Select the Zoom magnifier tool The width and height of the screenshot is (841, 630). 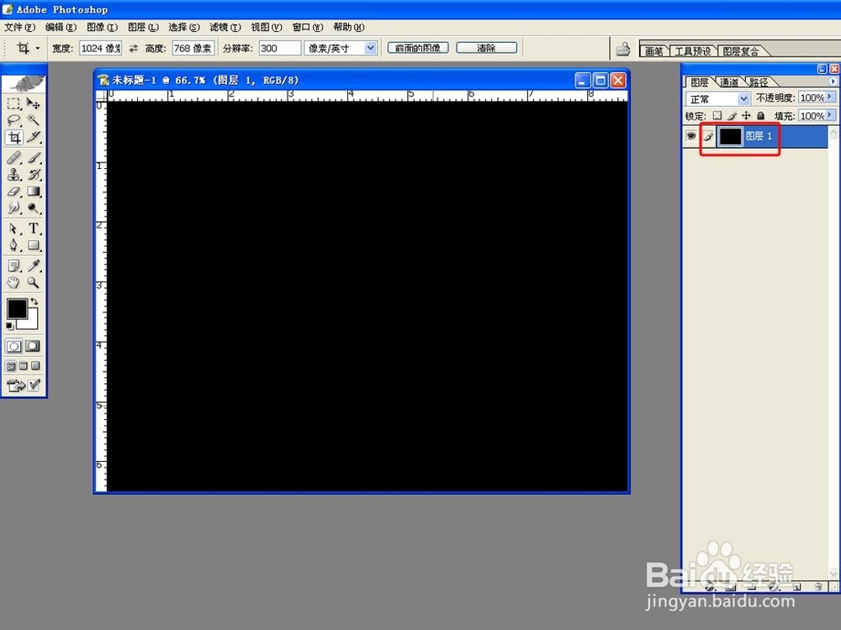[x=34, y=282]
